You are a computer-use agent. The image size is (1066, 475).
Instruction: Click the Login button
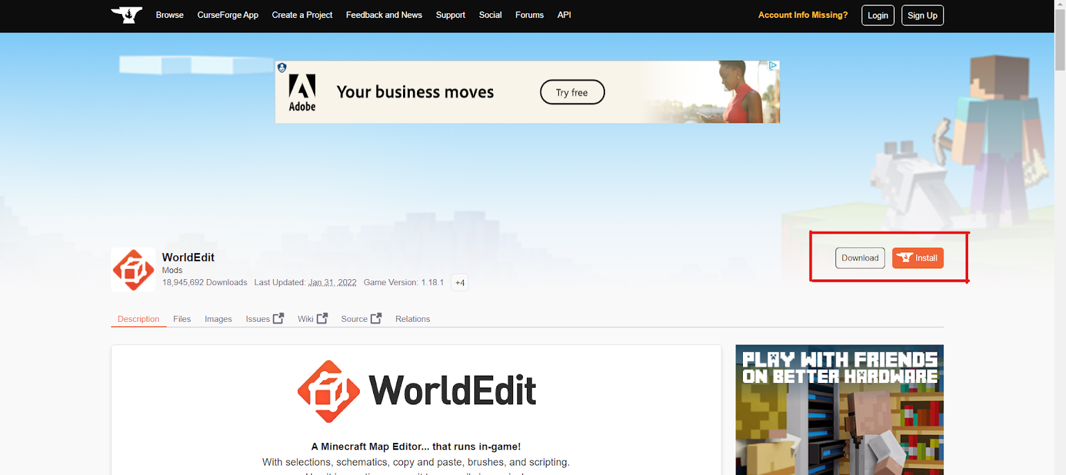pos(878,15)
